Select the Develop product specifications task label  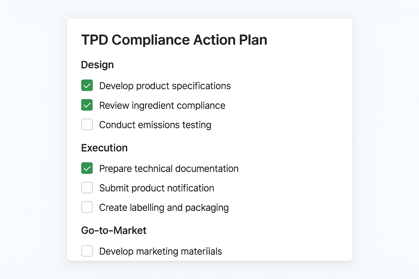click(165, 86)
